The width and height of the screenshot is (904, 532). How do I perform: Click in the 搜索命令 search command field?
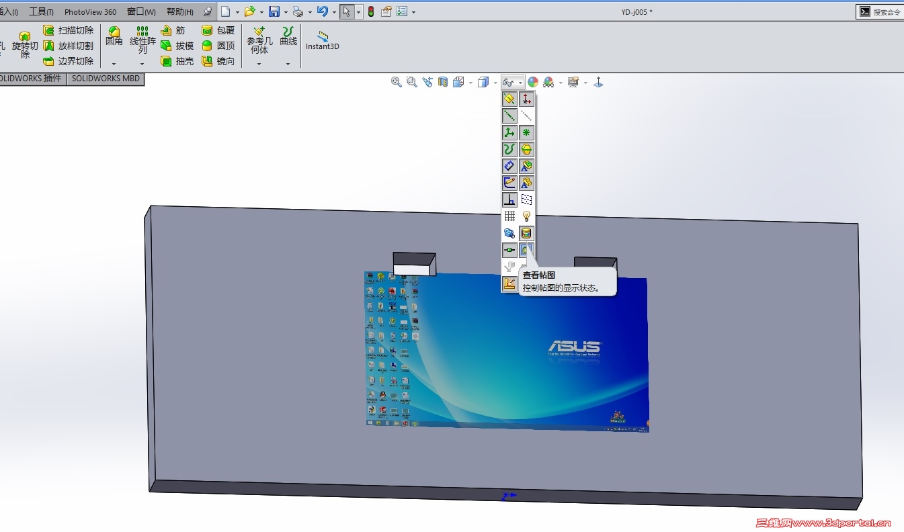pos(887,12)
